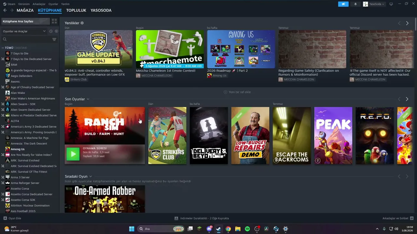Open the YasoSoda account dropdown
This screenshot has height=234, width=417.
(374, 4)
